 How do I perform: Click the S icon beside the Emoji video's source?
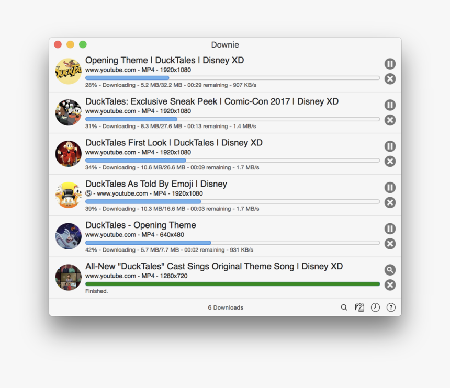point(88,193)
